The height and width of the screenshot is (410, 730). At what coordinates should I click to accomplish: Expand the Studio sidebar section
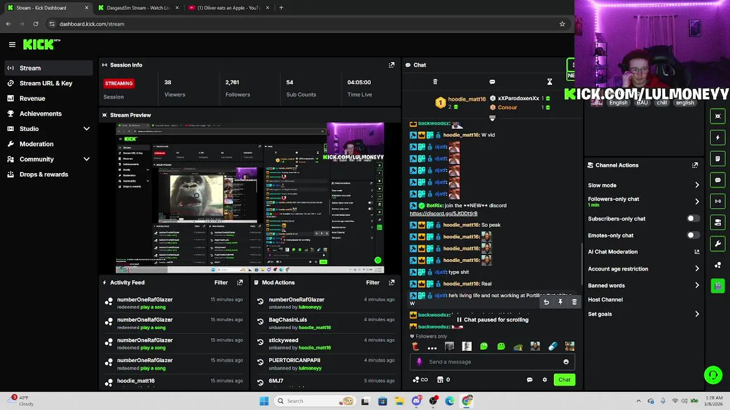(87, 129)
